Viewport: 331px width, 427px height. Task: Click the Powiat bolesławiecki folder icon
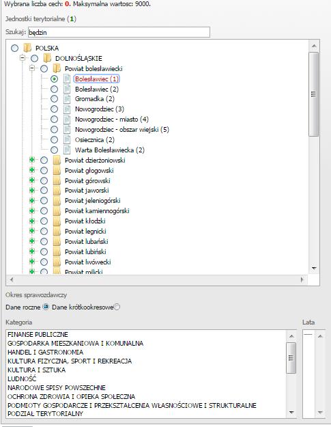[x=57, y=68]
